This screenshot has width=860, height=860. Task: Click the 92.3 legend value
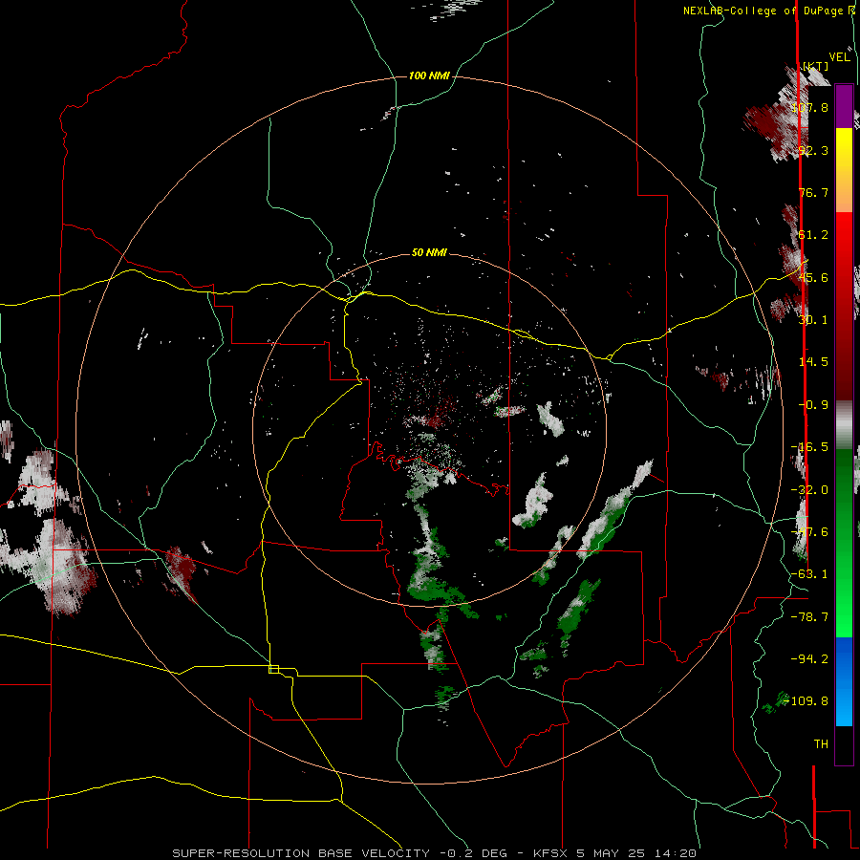tap(813, 150)
